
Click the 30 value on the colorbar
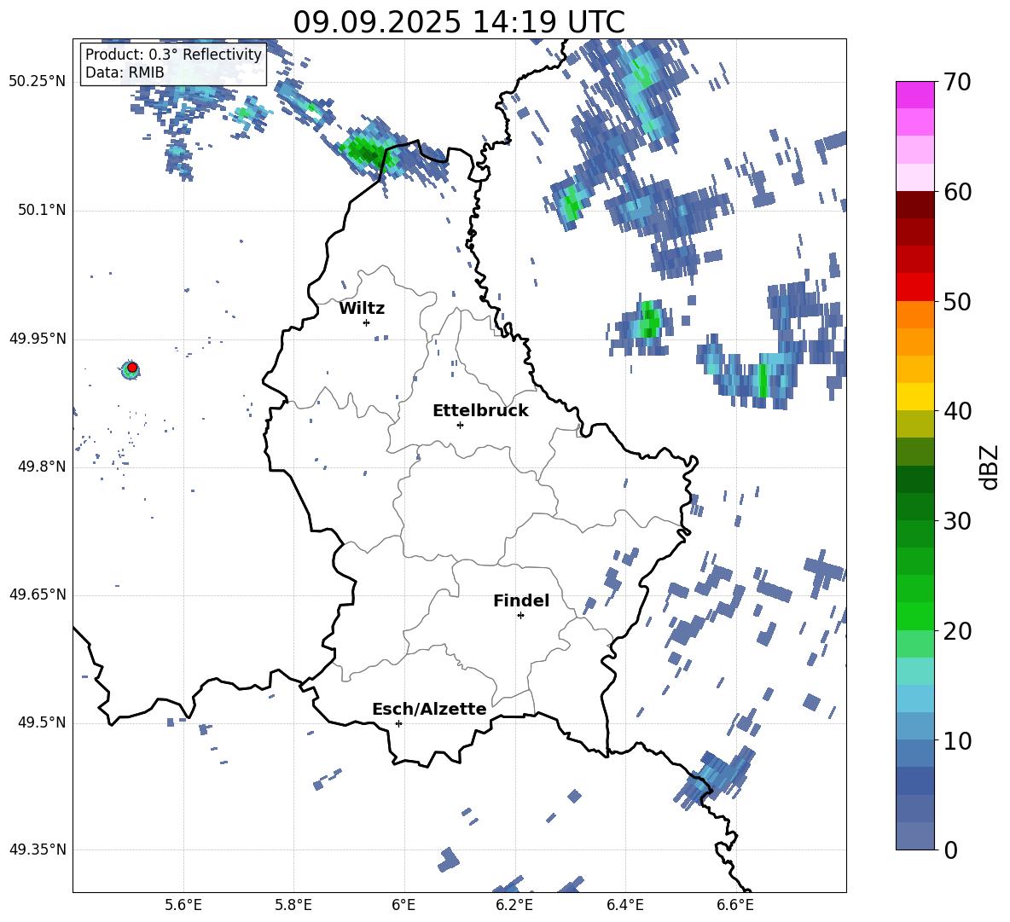(x=956, y=521)
